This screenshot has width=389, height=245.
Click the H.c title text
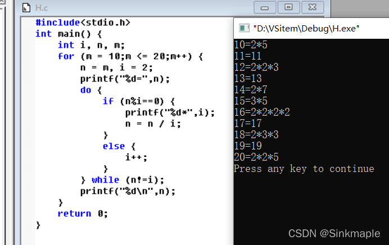(42, 8)
